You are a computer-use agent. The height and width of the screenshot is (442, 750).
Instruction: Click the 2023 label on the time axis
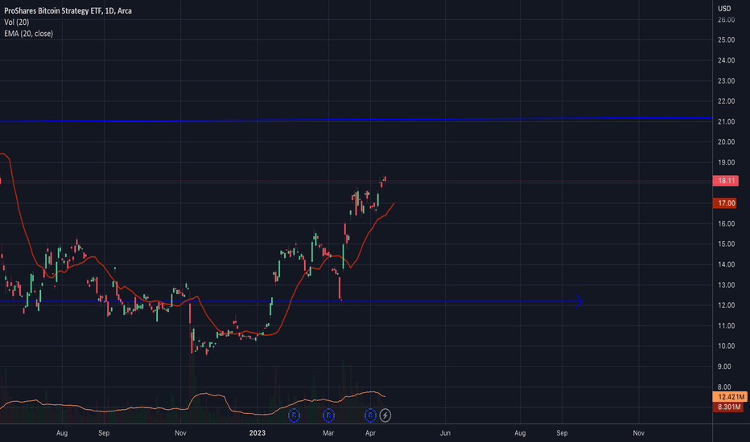pyautogui.click(x=258, y=433)
